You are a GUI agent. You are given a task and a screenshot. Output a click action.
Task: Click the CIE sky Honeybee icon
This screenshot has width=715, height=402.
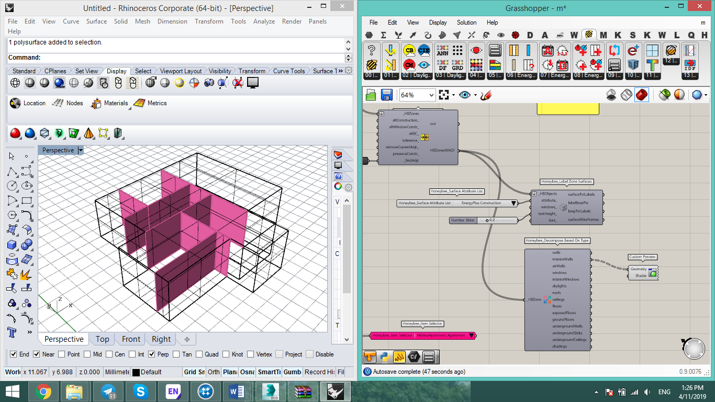424,50
